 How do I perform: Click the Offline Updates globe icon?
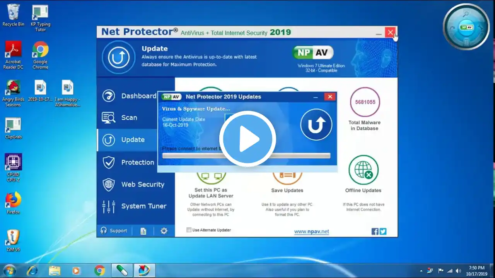pyautogui.click(x=363, y=170)
